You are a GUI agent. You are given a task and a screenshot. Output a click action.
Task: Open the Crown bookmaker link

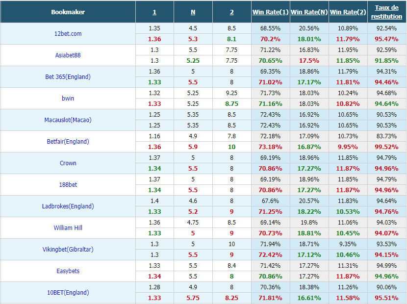pos(68,163)
